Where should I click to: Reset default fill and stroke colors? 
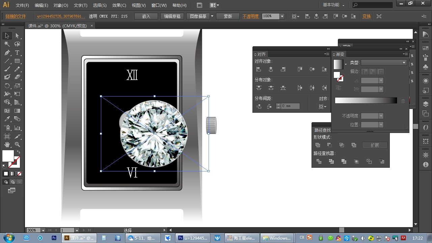[4, 166]
